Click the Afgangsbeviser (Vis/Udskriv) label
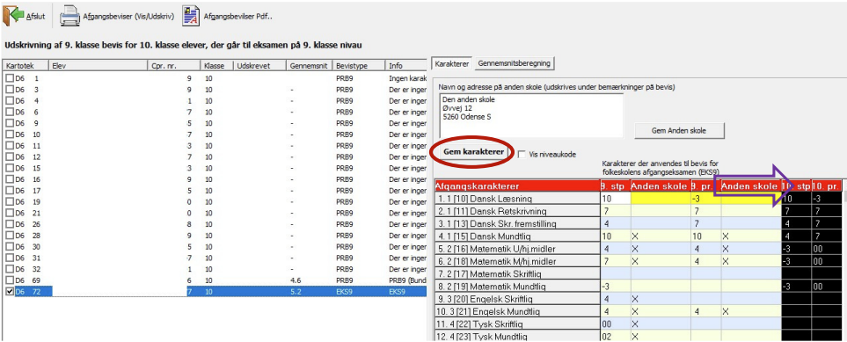The width and height of the screenshot is (847, 342). (x=128, y=16)
